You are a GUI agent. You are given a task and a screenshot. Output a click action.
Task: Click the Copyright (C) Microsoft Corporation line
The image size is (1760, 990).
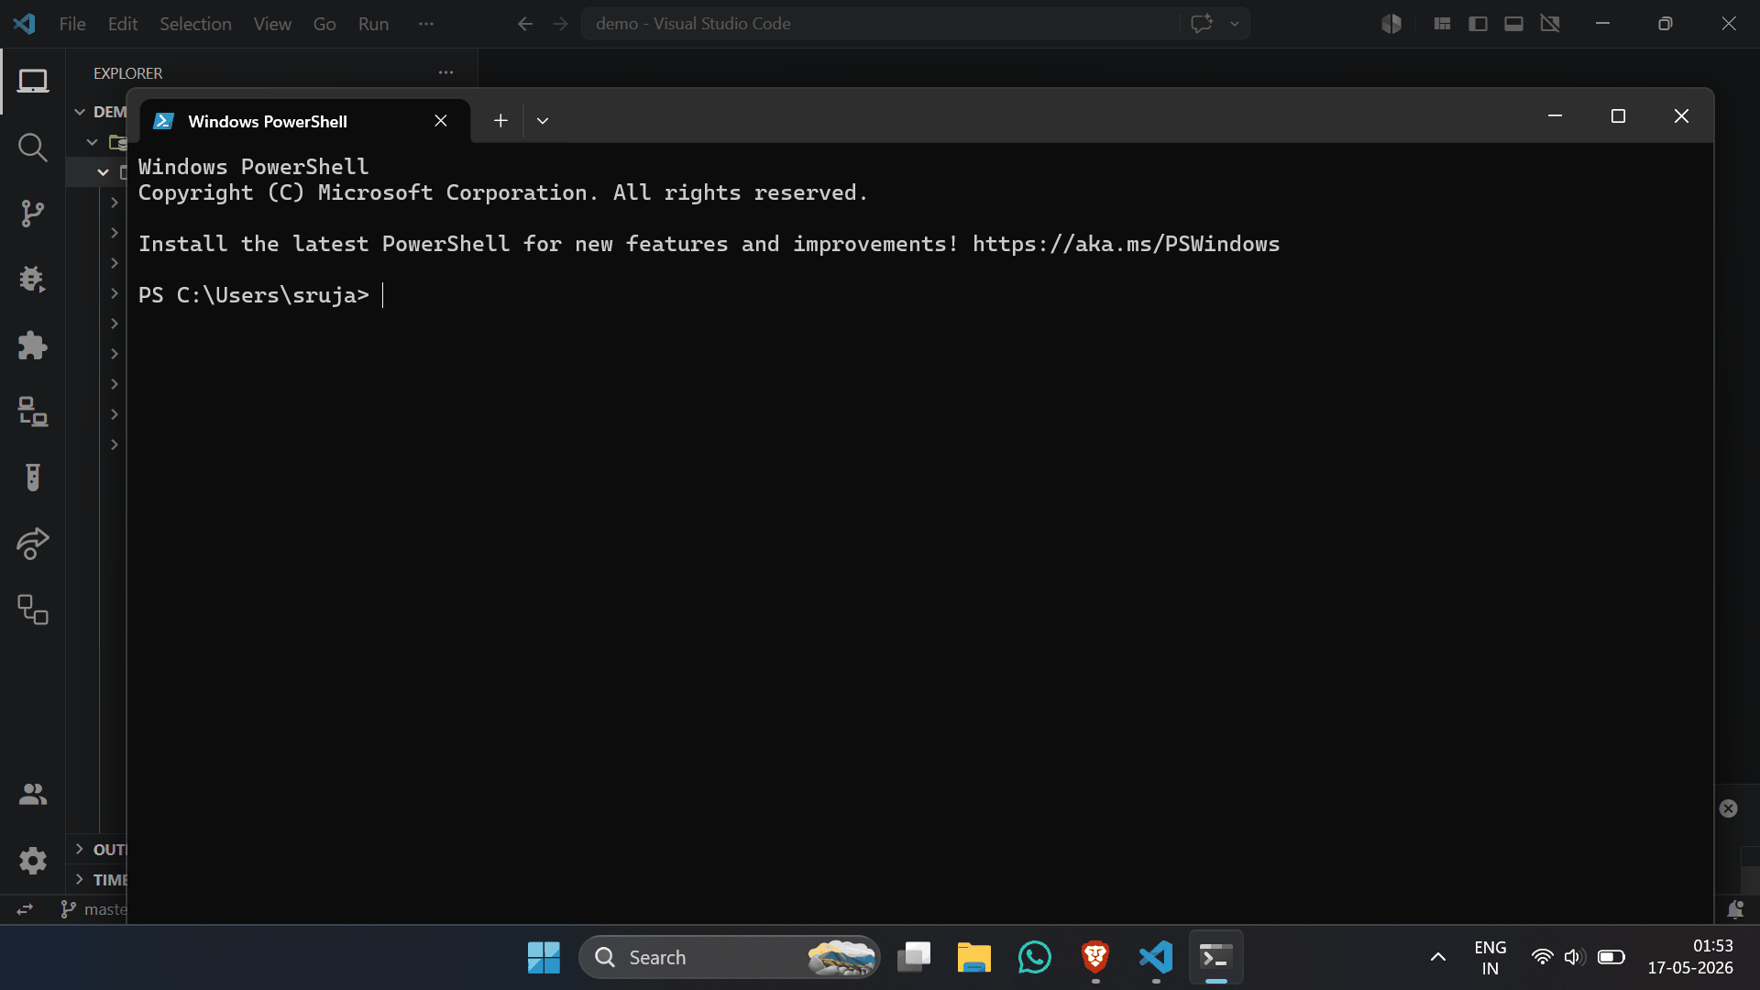click(503, 192)
